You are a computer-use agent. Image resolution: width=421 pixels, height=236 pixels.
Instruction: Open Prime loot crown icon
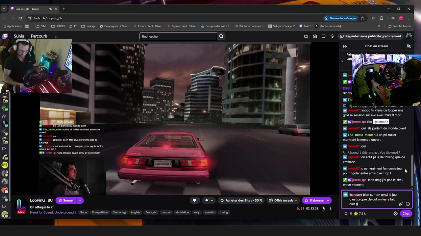tap(306, 36)
